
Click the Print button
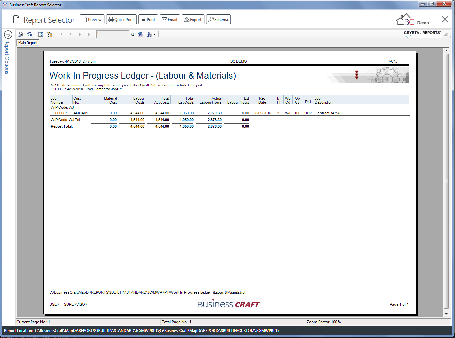click(148, 19)
